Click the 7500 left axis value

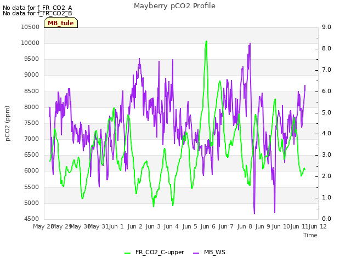point(32,123)
